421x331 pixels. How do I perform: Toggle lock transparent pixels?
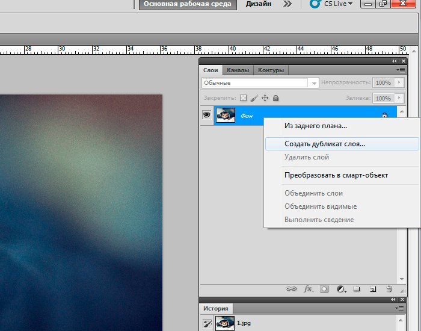(244, 97)
